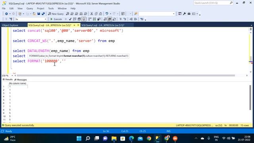Click the New Query button

pyautogui.click(x=56, y=14)
